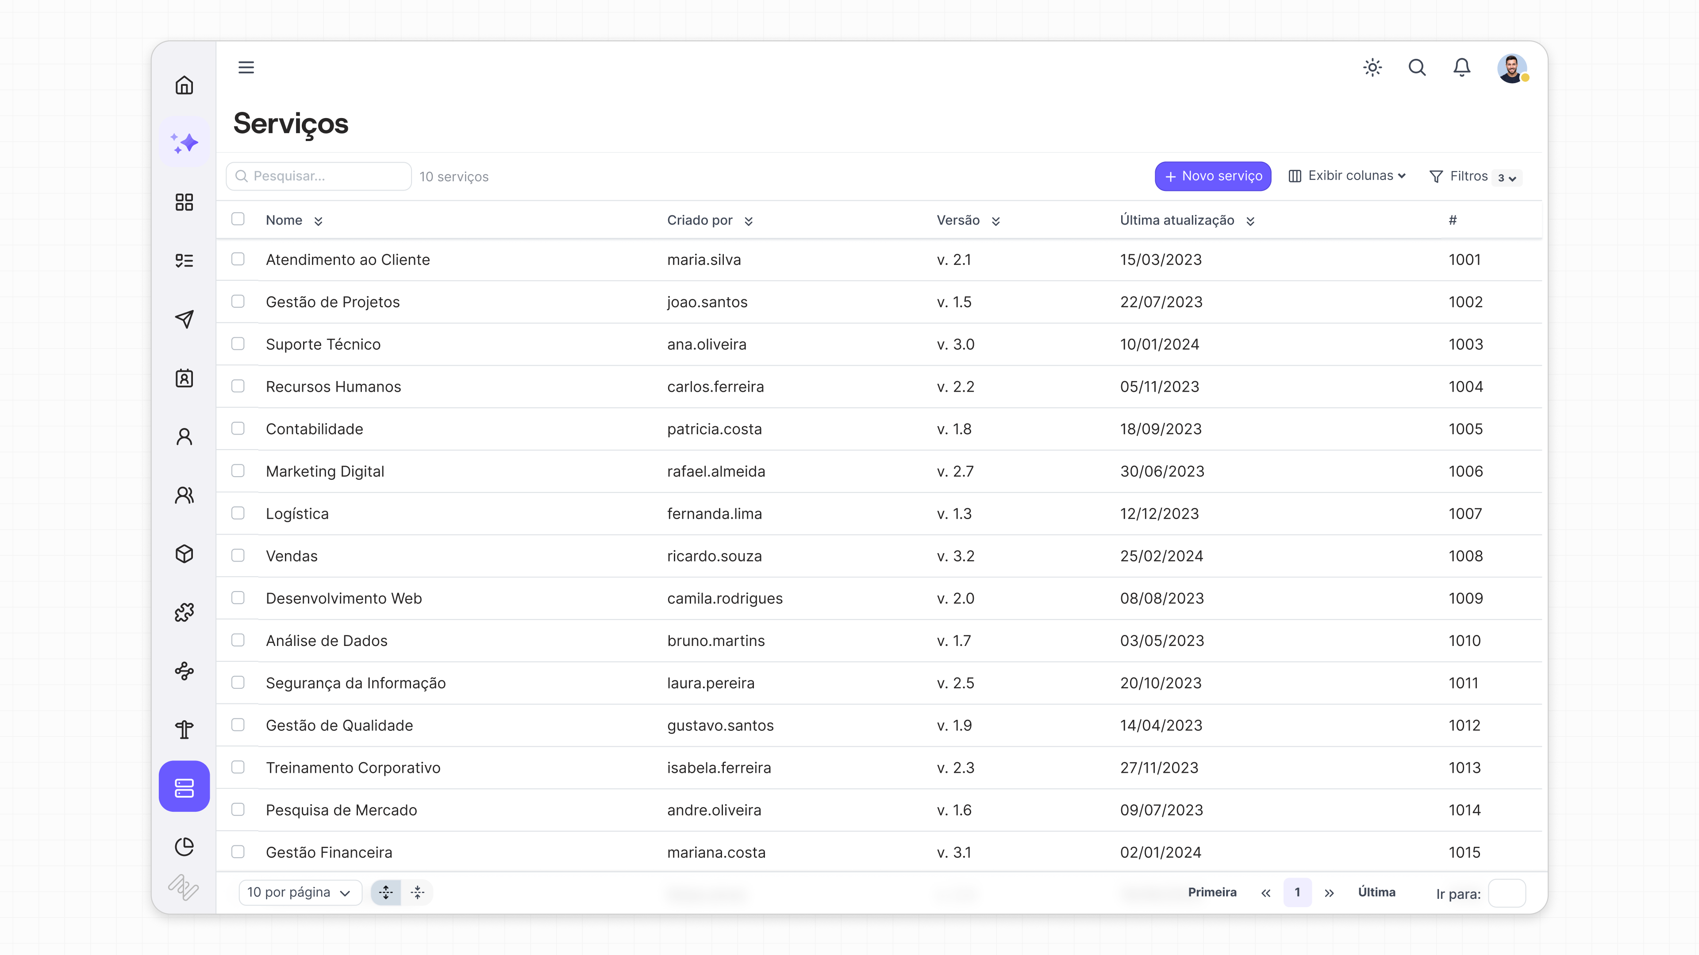Check the Vendas row
1699x955 pixels.
(238, 555)
